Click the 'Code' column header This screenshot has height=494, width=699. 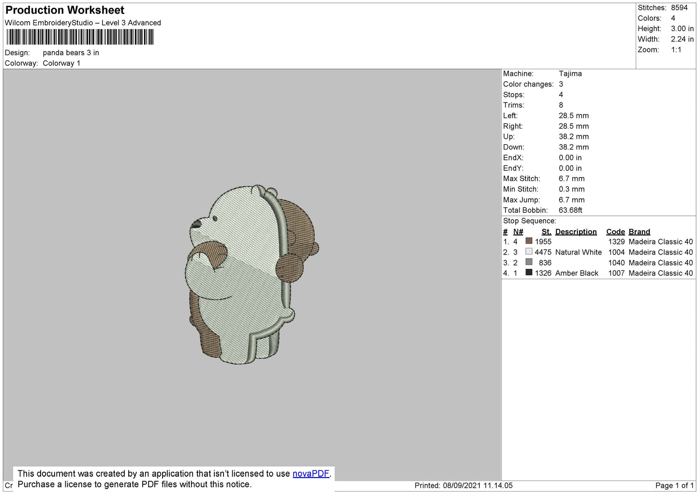coord(615,232)
